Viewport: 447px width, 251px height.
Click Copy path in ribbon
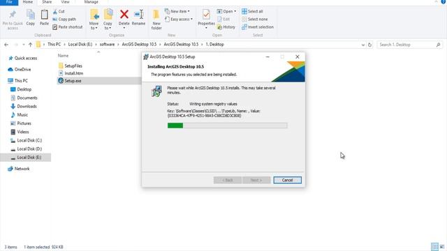pyautogui.click(x=64, y=19)
